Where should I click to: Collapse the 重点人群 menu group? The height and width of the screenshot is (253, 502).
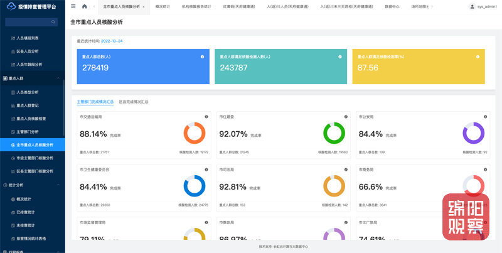(58, 78)
